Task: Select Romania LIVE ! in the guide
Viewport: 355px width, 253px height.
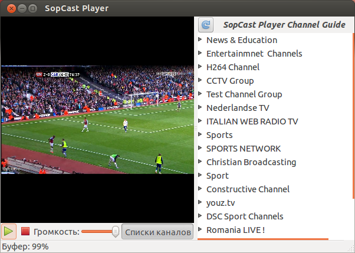Action: (235, 230)
